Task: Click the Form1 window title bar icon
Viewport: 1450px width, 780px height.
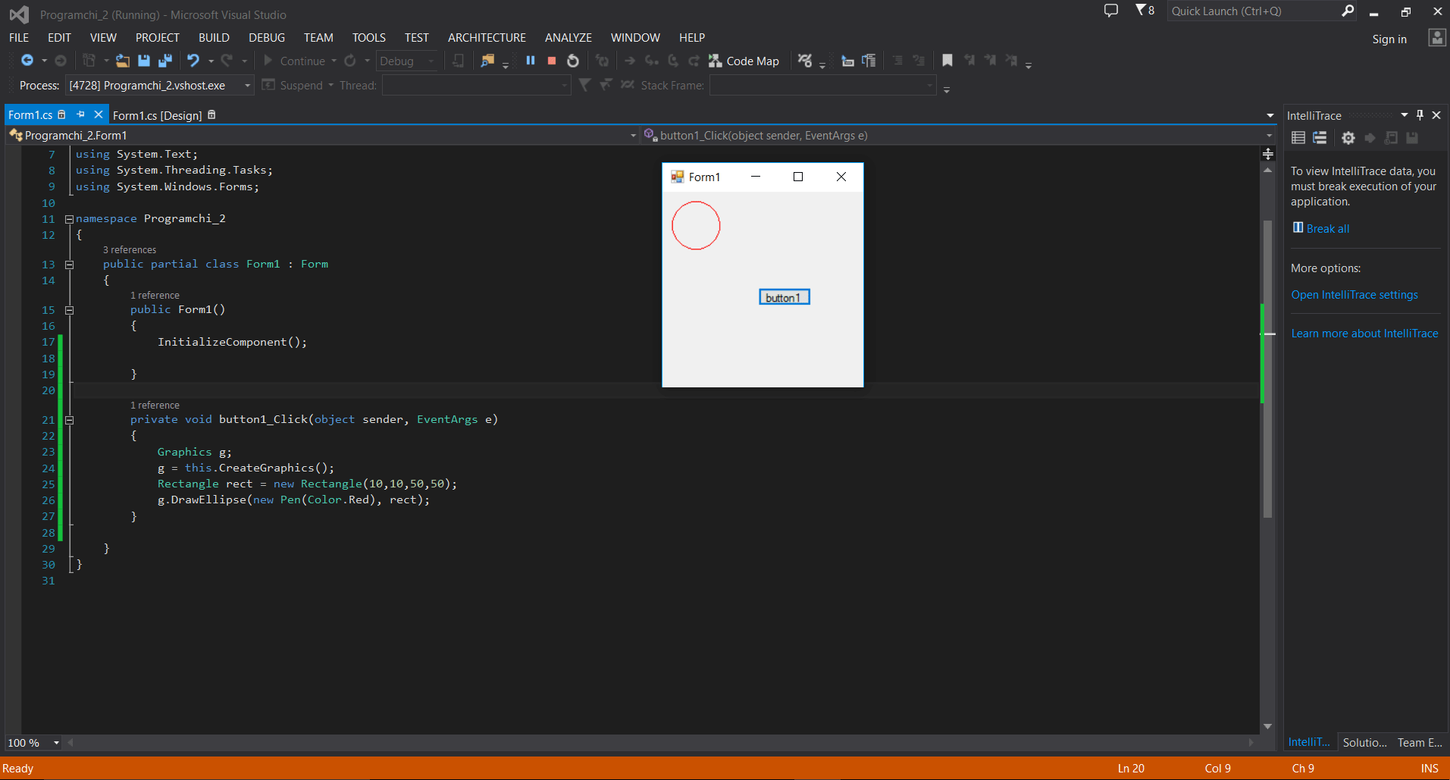Action: [x=677, y=177]
